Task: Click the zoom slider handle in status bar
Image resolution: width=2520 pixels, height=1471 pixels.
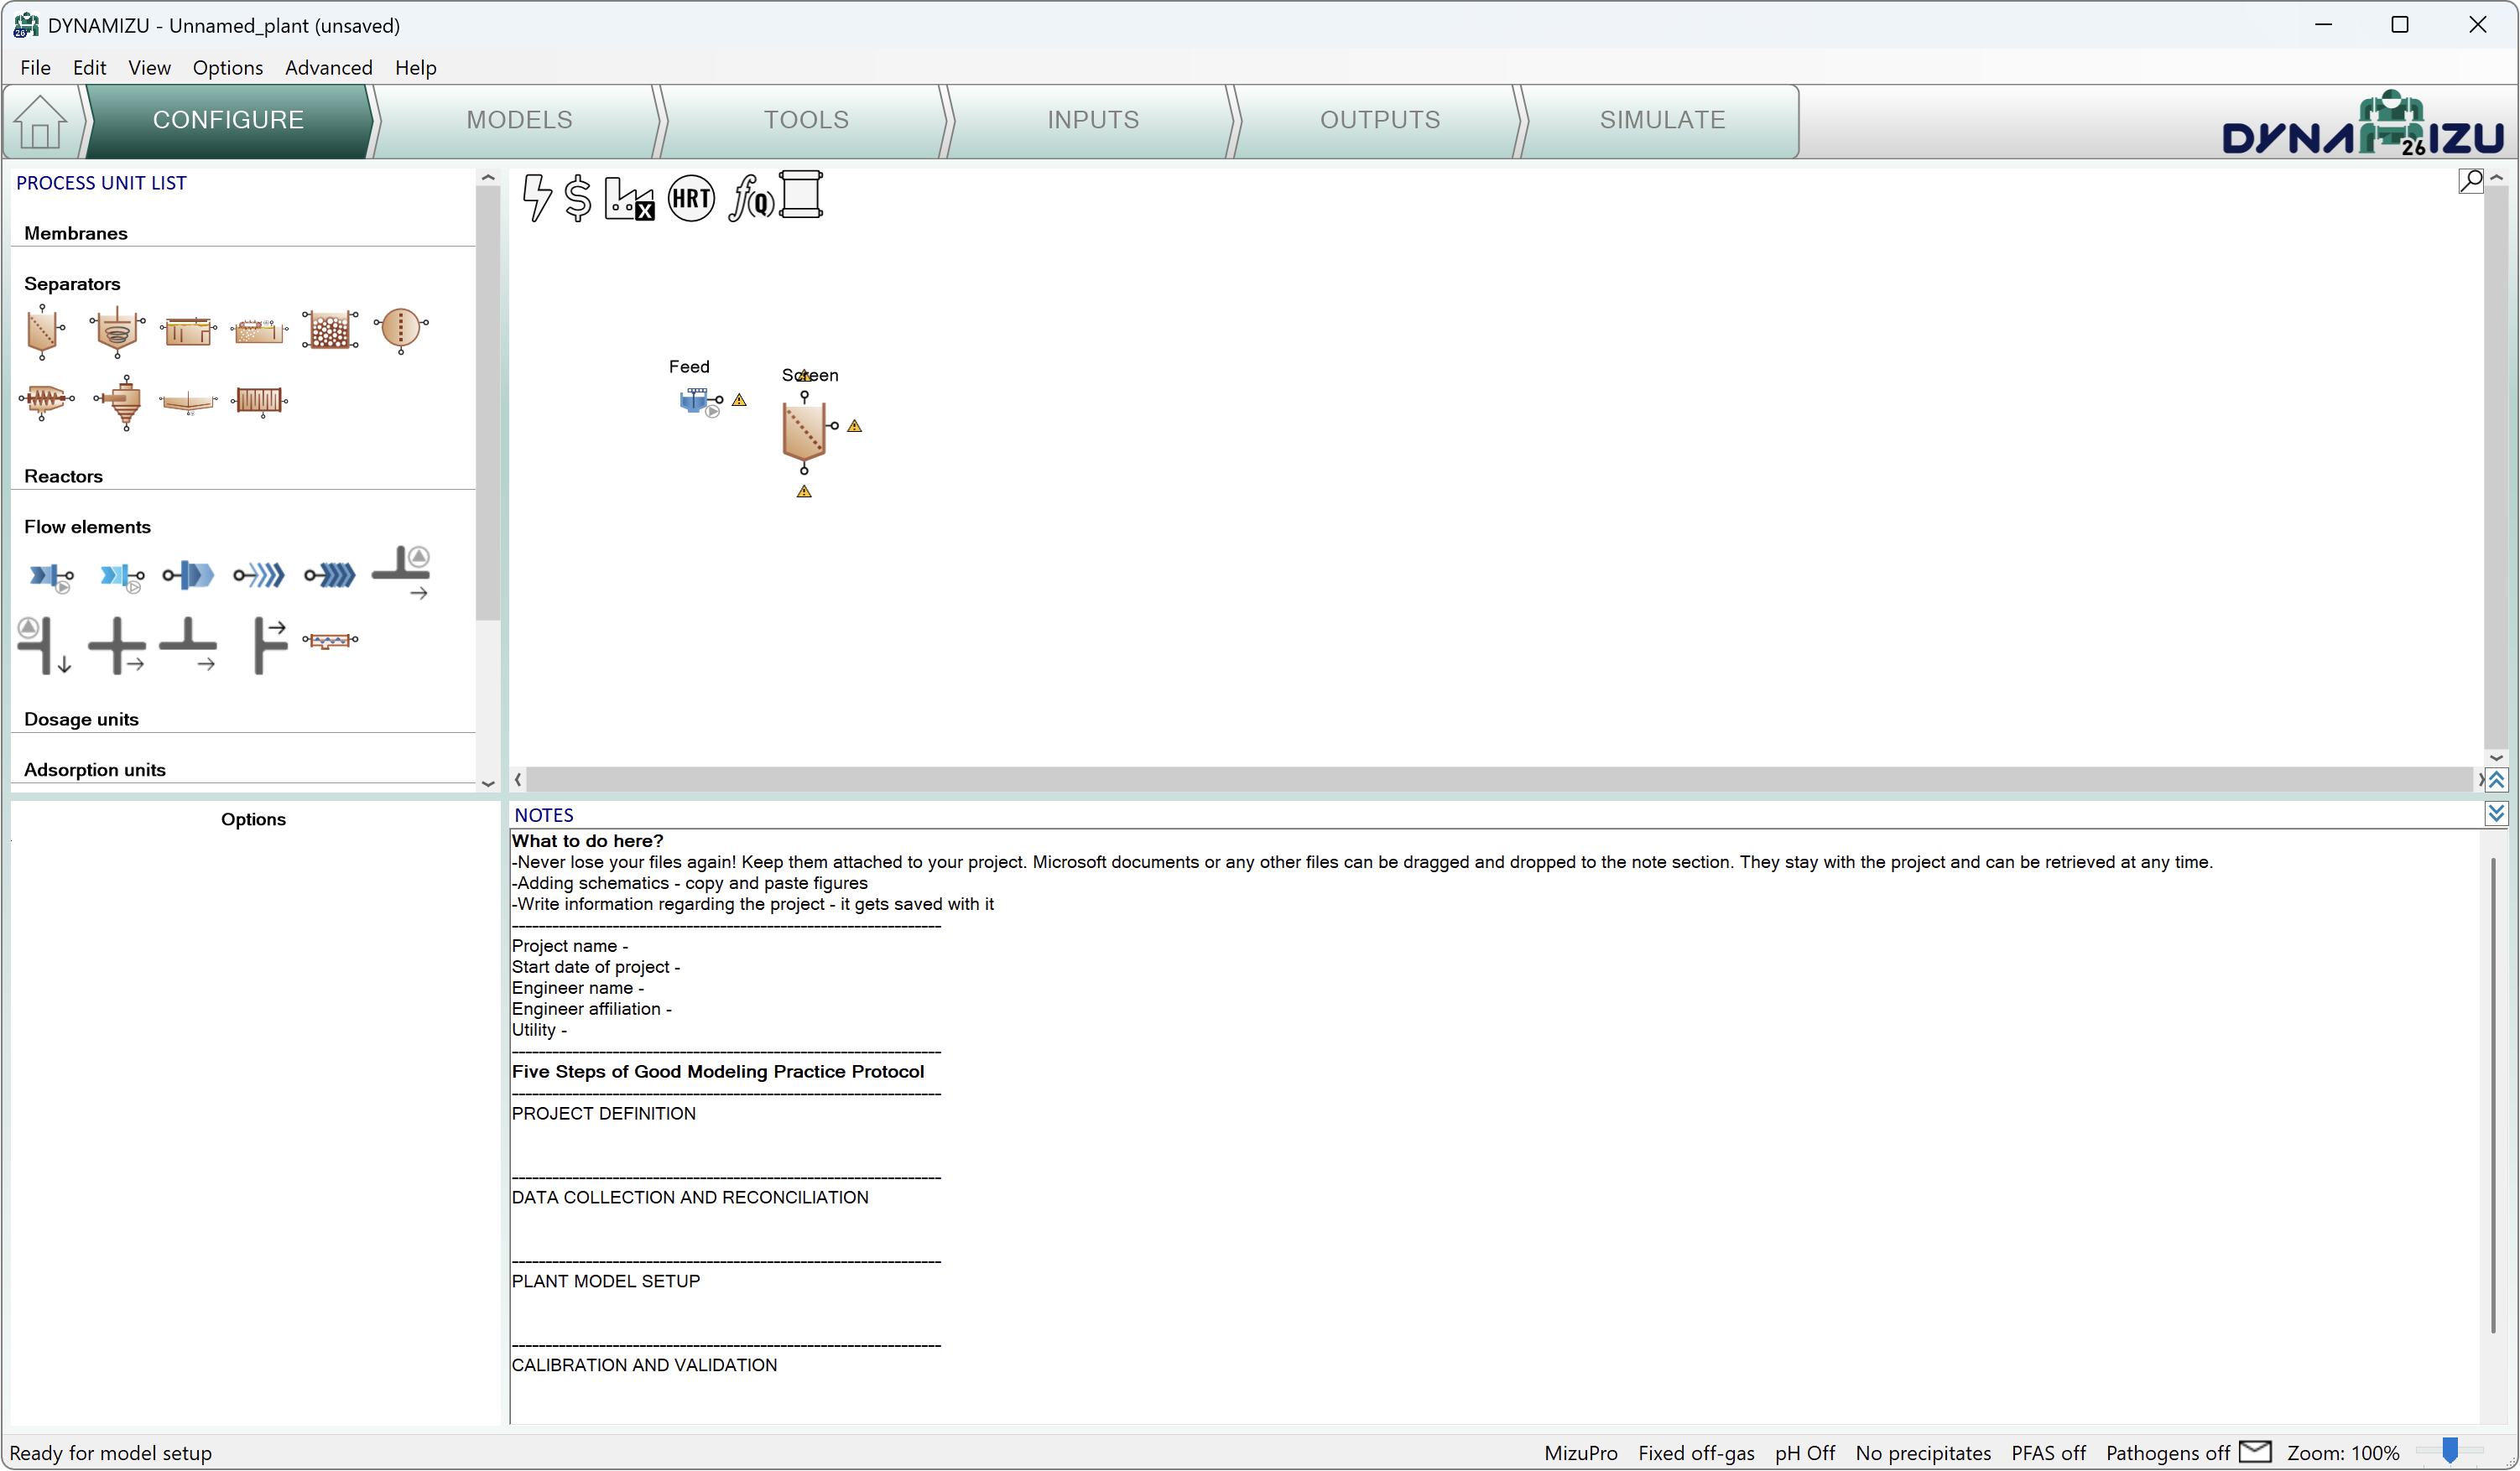Action: click(2449, 1450)
